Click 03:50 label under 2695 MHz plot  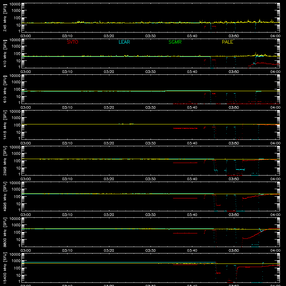pos(234,179)
